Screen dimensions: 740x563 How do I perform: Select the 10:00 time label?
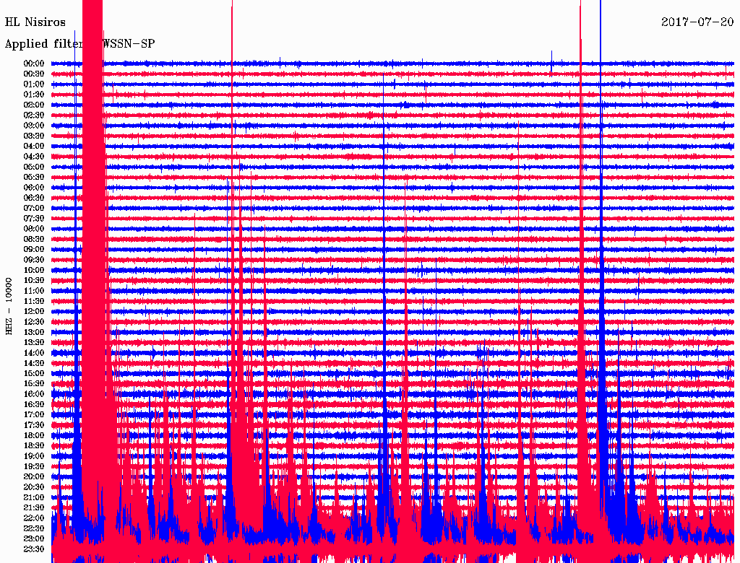34,270
